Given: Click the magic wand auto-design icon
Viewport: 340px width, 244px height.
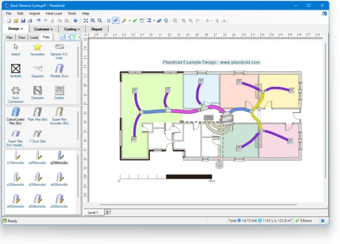Looking at the screenshot, I should point(124,21).
